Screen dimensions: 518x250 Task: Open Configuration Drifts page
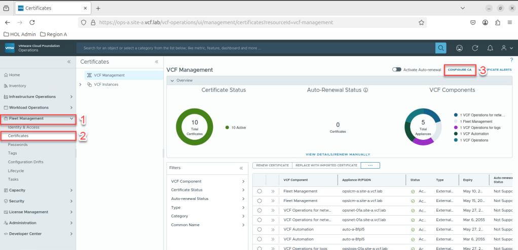tap(25, 162)
